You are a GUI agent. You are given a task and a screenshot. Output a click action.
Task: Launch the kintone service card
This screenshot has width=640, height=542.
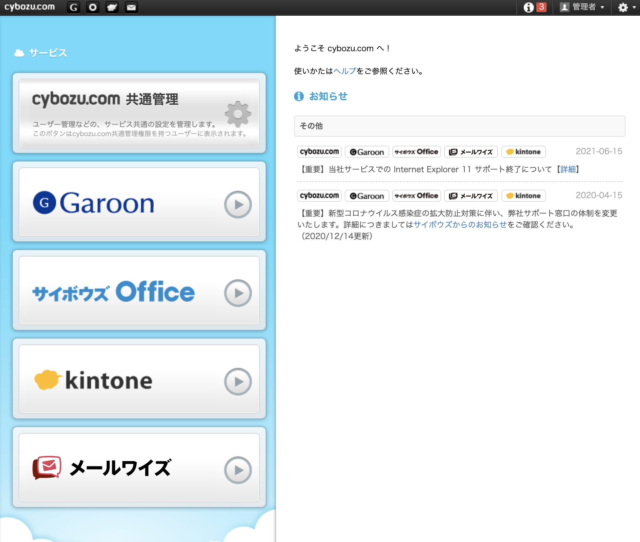click(139, 379)
